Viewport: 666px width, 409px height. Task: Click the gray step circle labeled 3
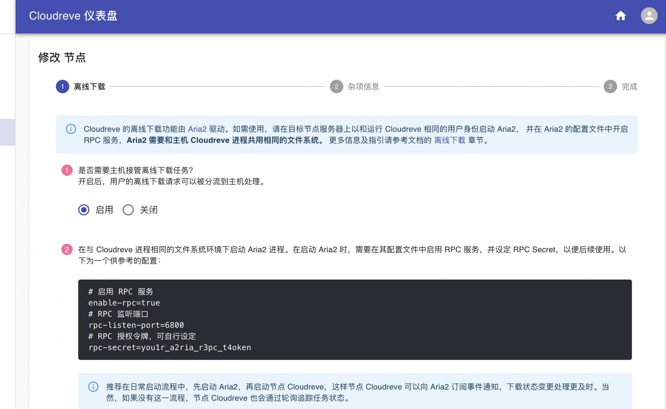click(x=611, y=87)
